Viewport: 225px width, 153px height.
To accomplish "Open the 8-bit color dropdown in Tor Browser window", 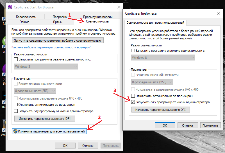I will pos(35,91).
